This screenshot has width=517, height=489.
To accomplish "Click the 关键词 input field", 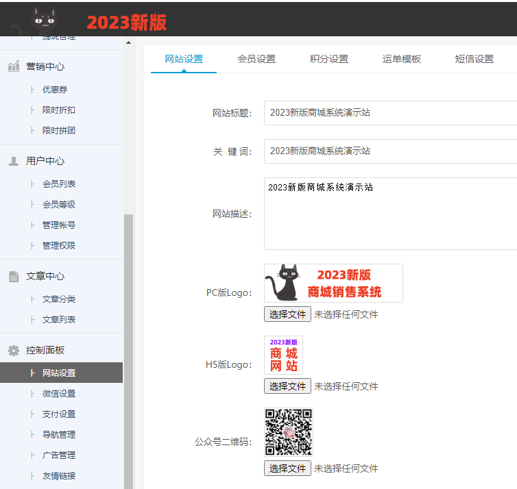I will click(x=390, y=151).
